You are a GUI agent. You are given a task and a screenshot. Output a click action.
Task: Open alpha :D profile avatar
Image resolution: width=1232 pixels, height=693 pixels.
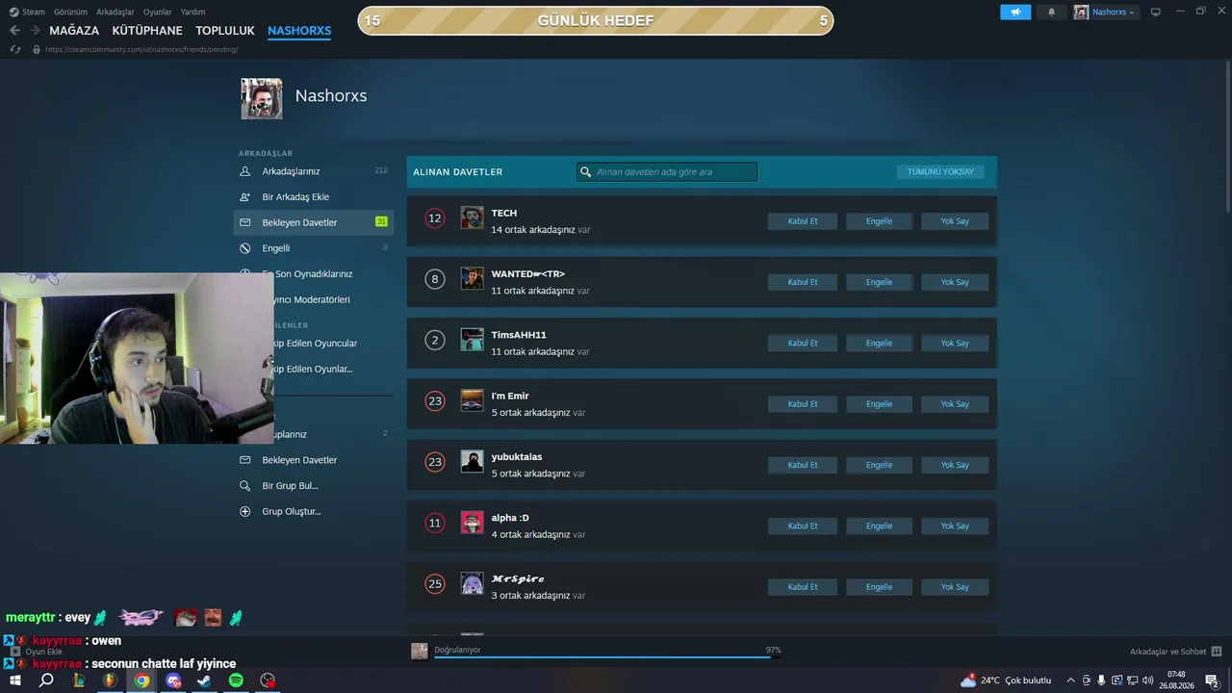[472, 523]
